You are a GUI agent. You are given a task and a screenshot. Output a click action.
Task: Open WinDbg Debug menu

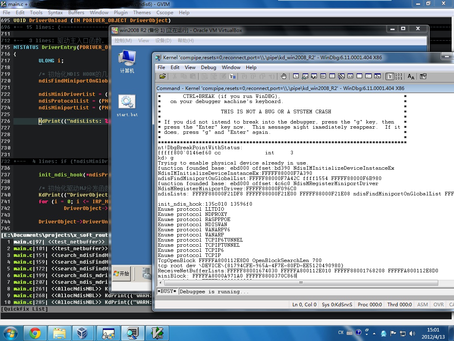(x=208, y=67)
